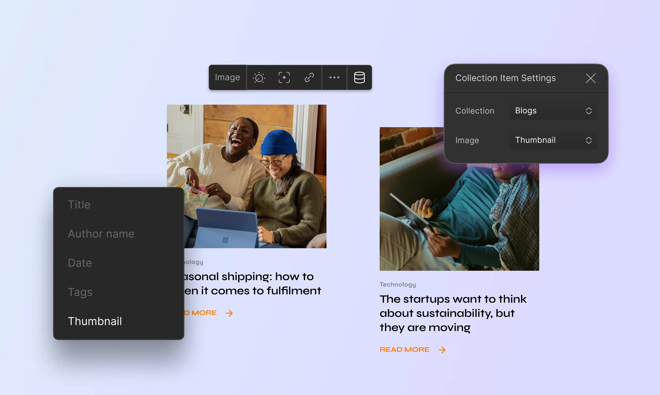660x395 pixels.
Task: Select Tags option from the left panel
Action: coord(80,292)
